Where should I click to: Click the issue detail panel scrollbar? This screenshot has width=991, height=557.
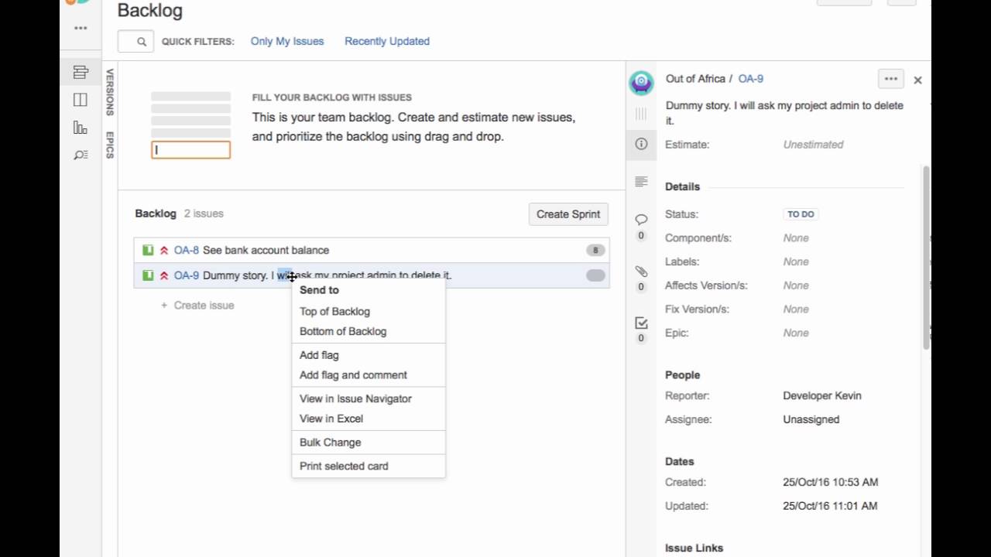click(926, 255)
